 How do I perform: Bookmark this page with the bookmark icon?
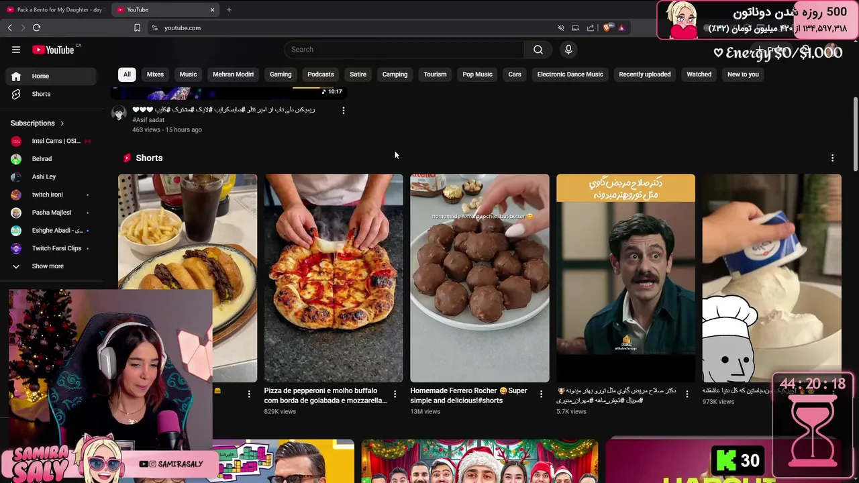[137, 28]
